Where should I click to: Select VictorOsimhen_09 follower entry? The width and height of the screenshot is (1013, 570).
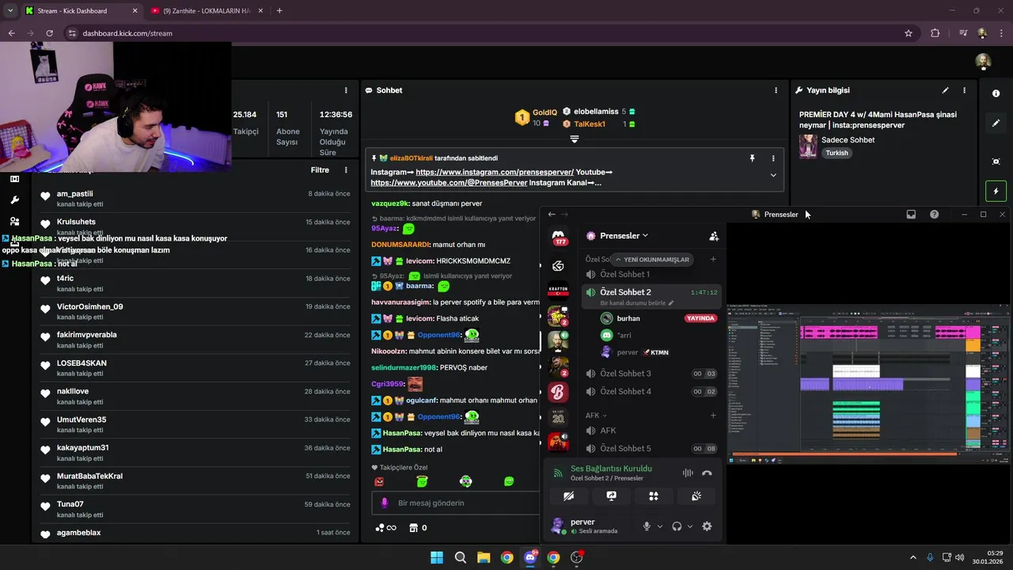click(x=195, y=311)
